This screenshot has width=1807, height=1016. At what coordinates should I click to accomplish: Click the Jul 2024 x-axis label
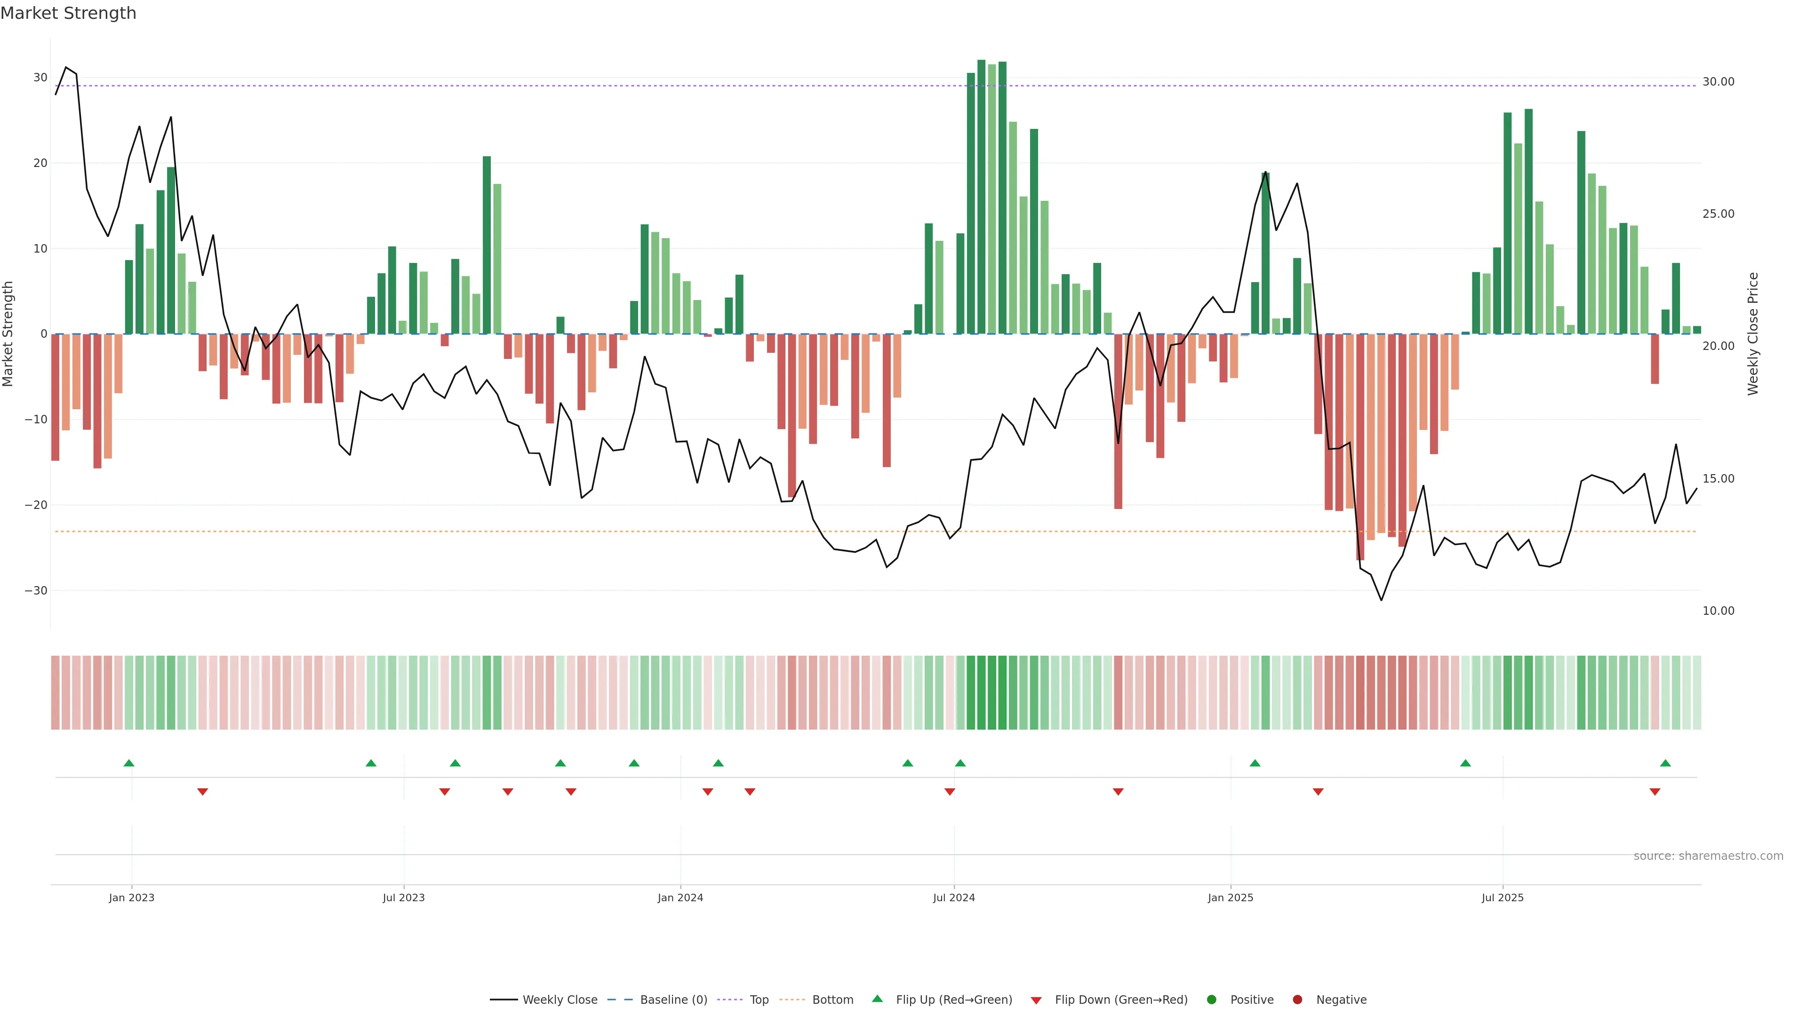[x=953, y=897]
